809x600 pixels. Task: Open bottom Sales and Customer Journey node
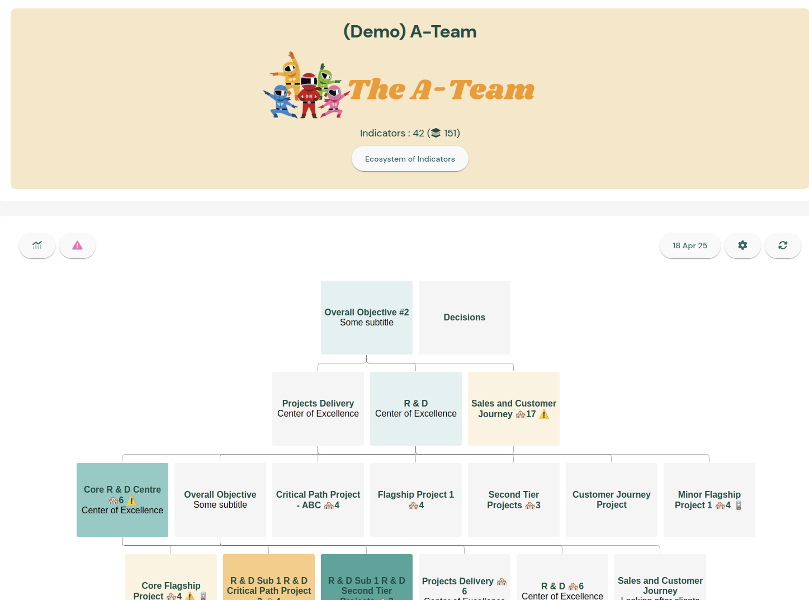pyautogui.click(x=660, y=577)
